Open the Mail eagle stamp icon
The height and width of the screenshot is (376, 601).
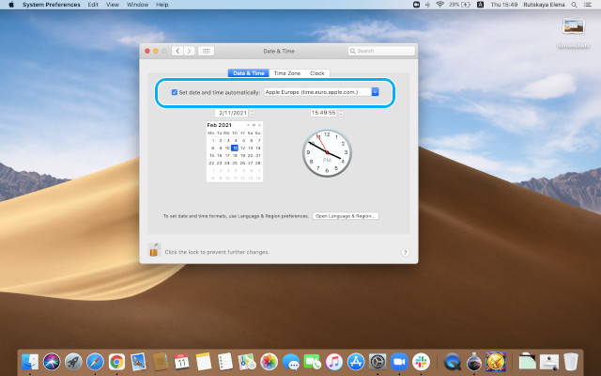[138, 362]
